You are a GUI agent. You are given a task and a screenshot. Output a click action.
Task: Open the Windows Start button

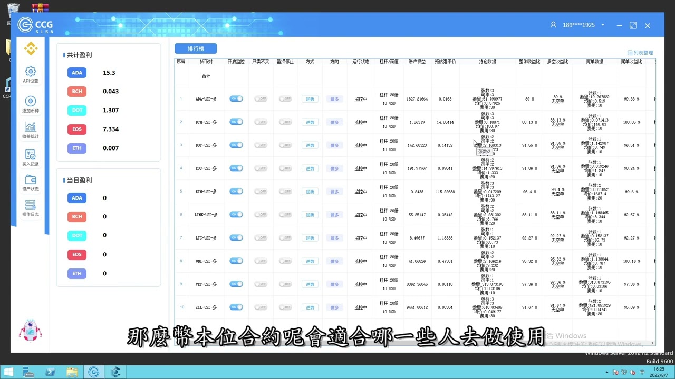click(8, 372)
